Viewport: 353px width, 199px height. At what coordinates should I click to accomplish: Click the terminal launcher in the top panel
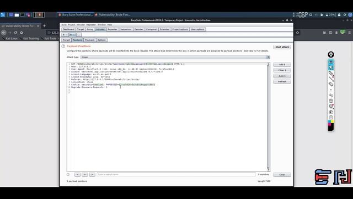pos(22,15)
